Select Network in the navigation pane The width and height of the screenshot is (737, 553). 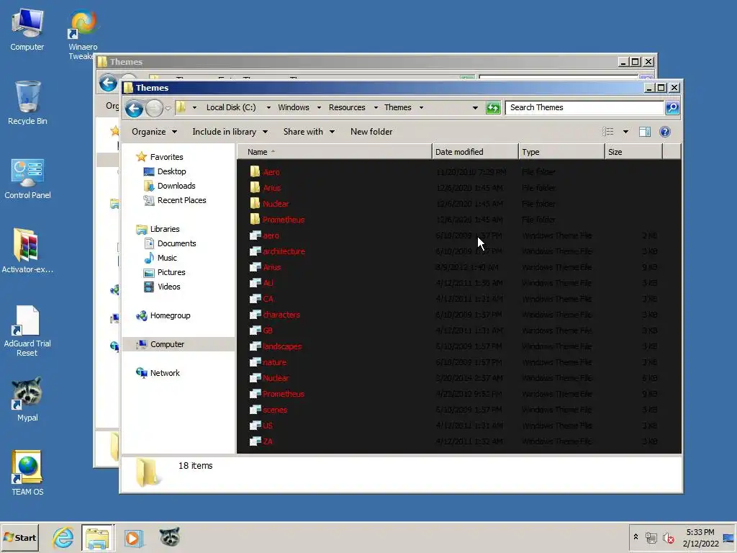(158, 373)
